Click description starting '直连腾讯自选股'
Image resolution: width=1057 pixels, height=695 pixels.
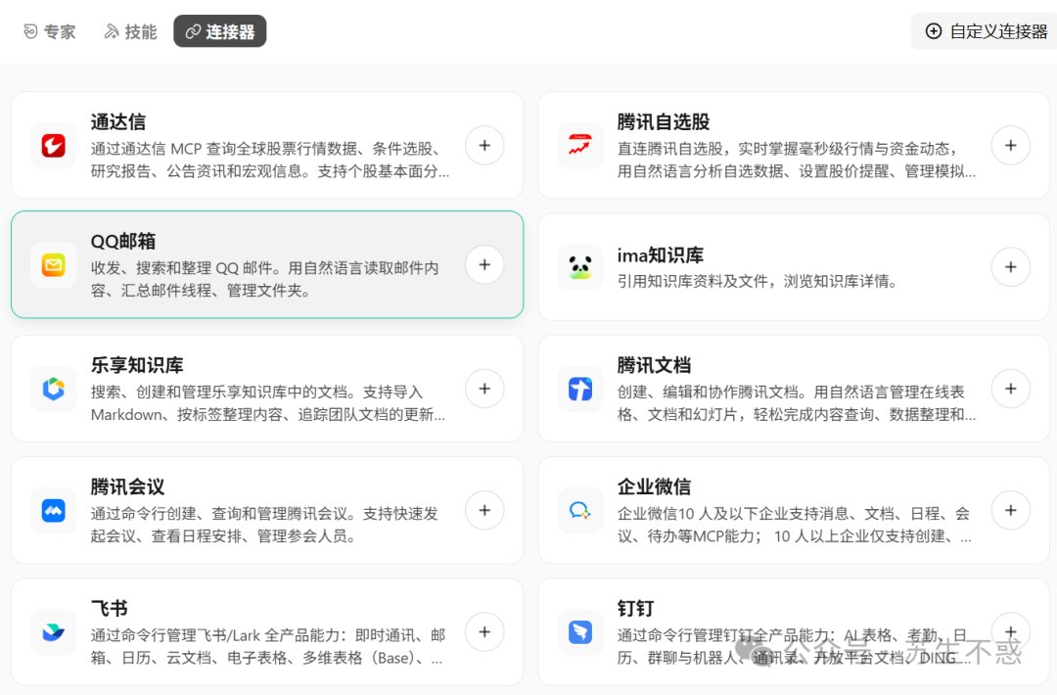[796, 160]
